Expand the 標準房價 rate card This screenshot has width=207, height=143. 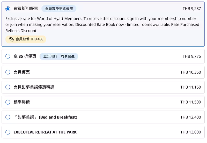point(103,102)
